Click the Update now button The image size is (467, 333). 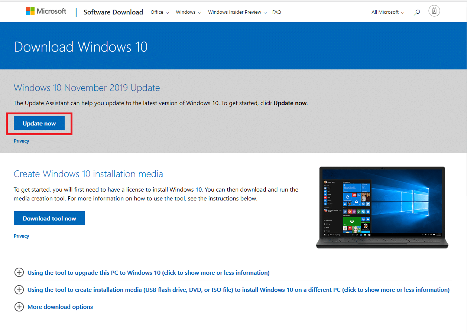click(39, 123)
